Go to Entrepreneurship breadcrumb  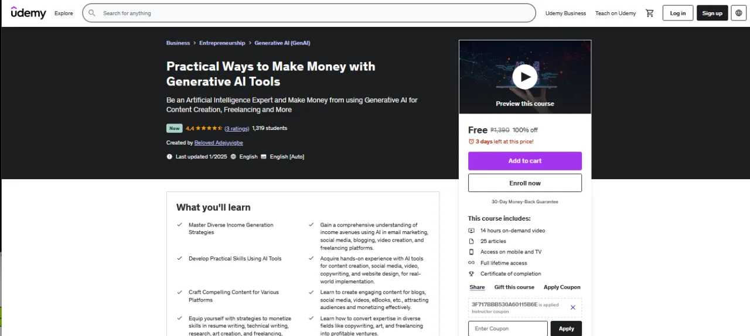tap(222, 43)
